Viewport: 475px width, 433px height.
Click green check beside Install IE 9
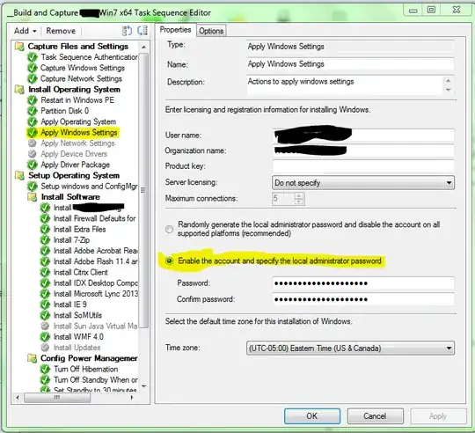45,305
